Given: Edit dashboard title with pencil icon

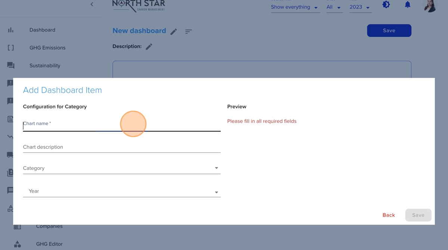Looking at the screenshot, I should (x=174, y=32).
